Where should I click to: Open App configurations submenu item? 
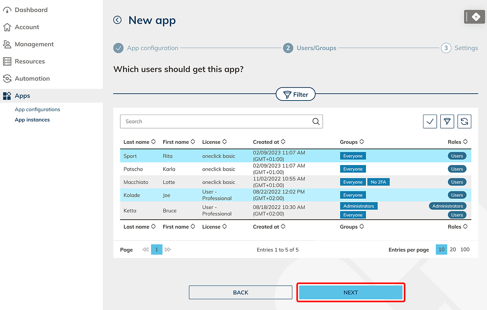click(x=37, y=109)
